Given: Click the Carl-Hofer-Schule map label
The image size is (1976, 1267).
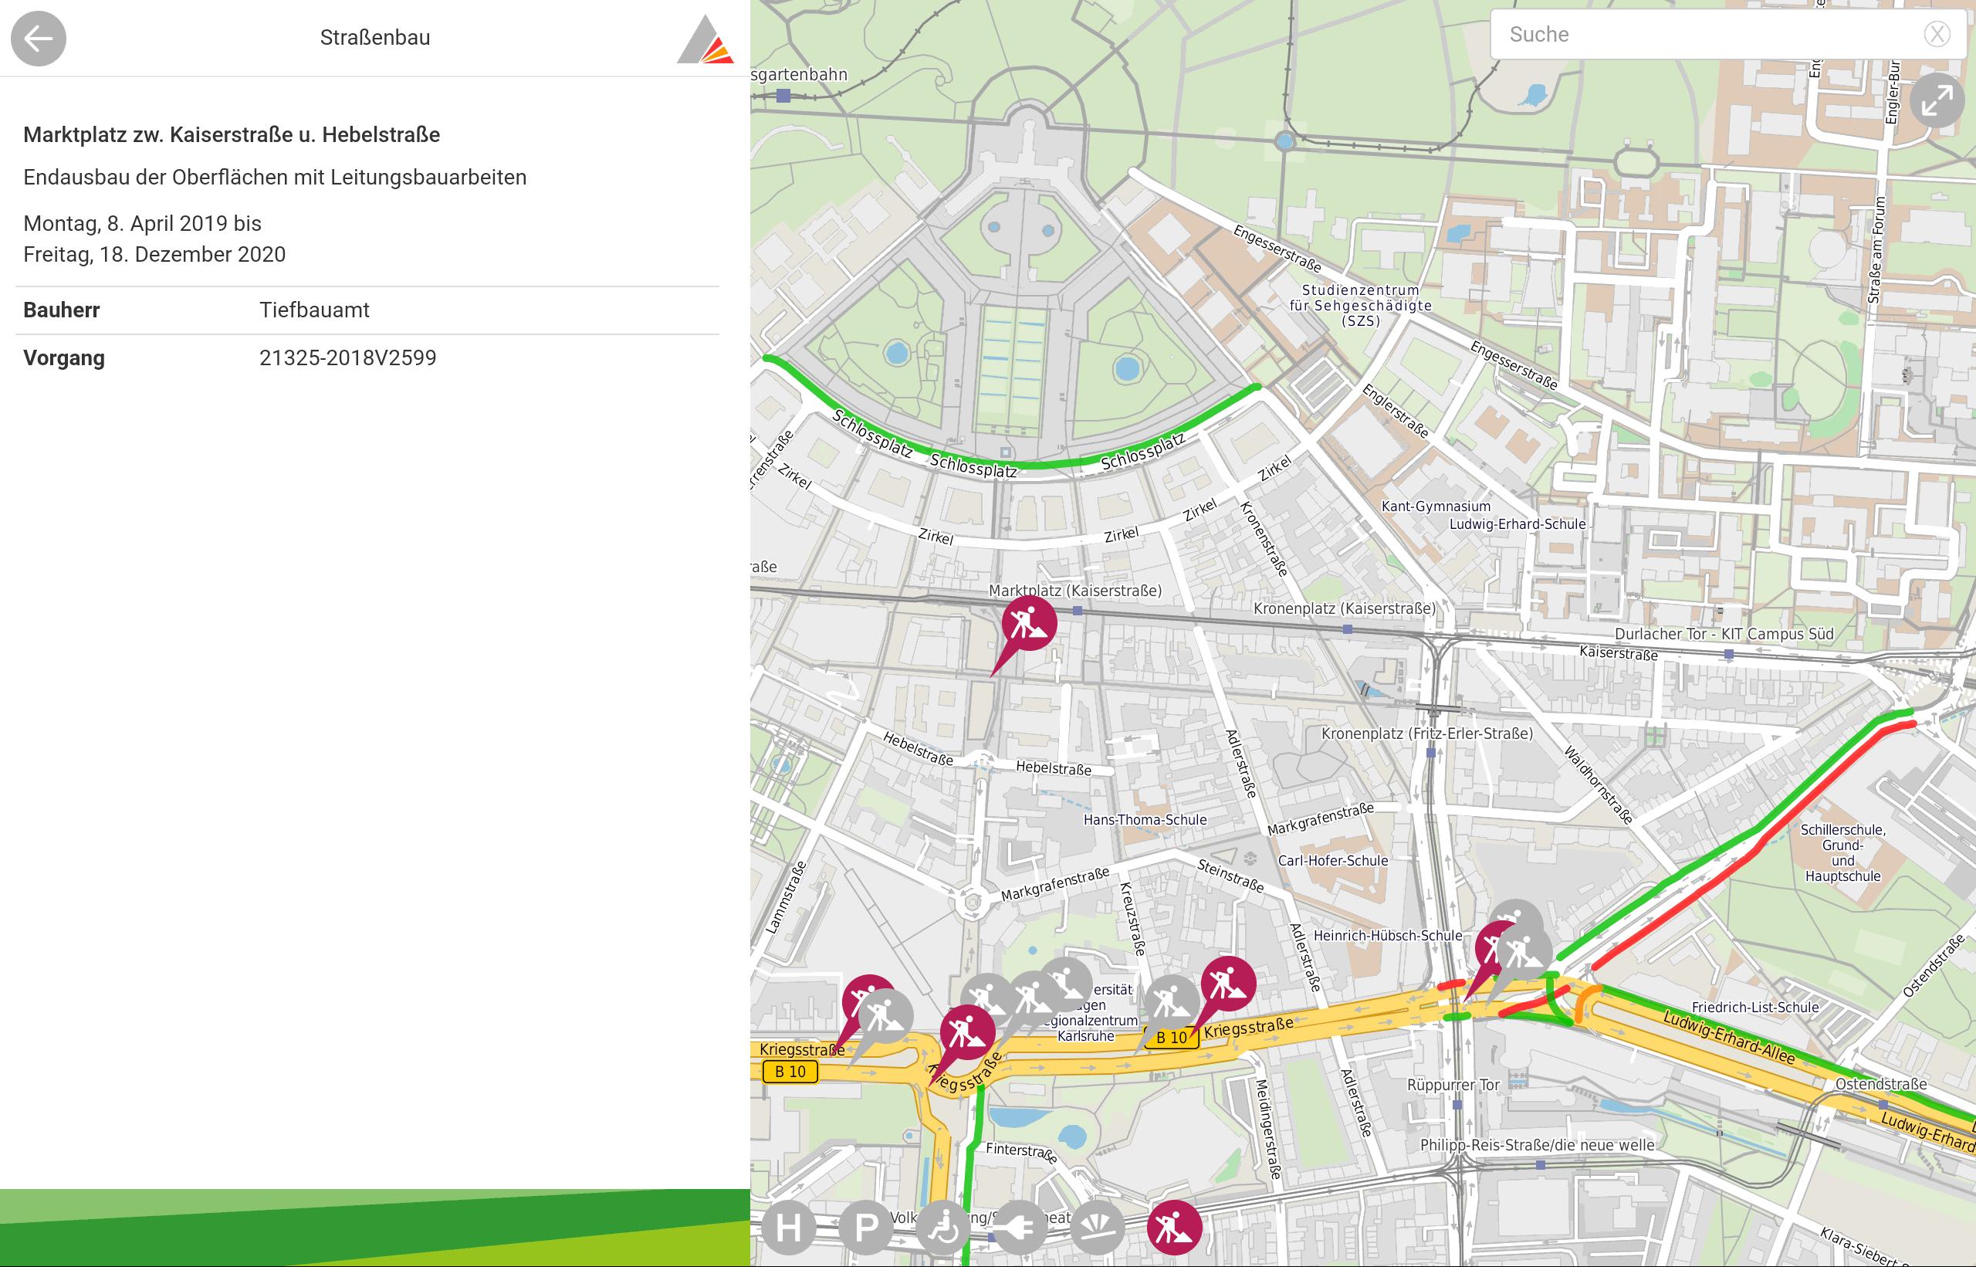Looking at the screenshot, I should (x=1333, y=861).
